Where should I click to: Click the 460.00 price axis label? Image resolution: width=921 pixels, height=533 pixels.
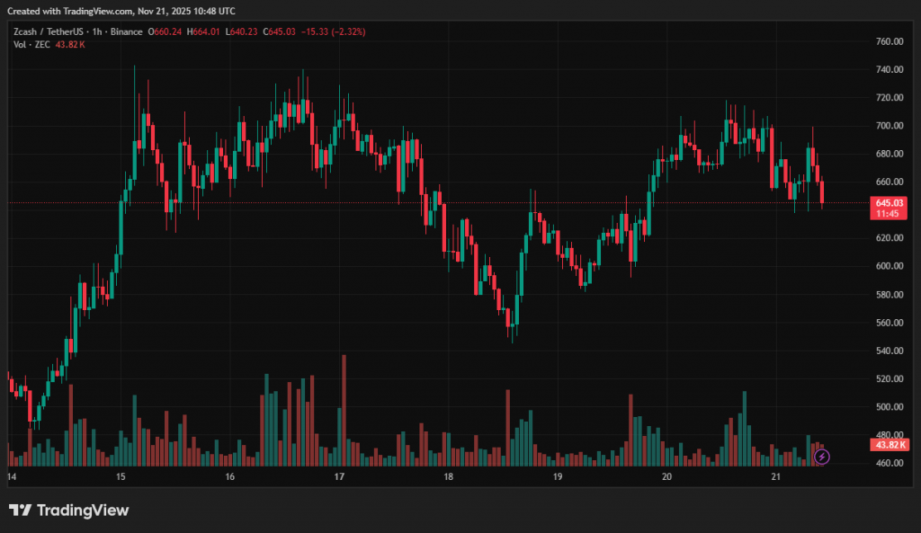click(x=889, y=463)
